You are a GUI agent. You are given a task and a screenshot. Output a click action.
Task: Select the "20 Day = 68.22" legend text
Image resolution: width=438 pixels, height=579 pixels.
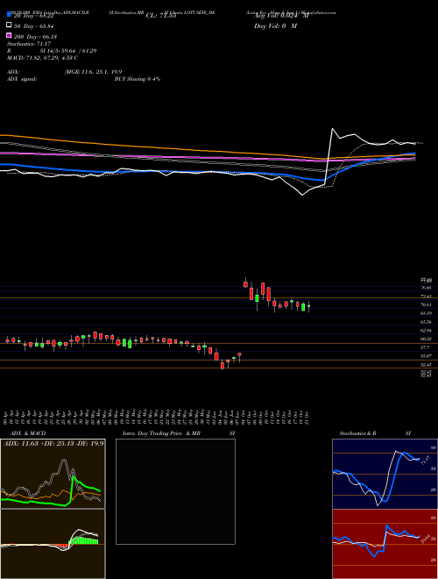(36, 16)
